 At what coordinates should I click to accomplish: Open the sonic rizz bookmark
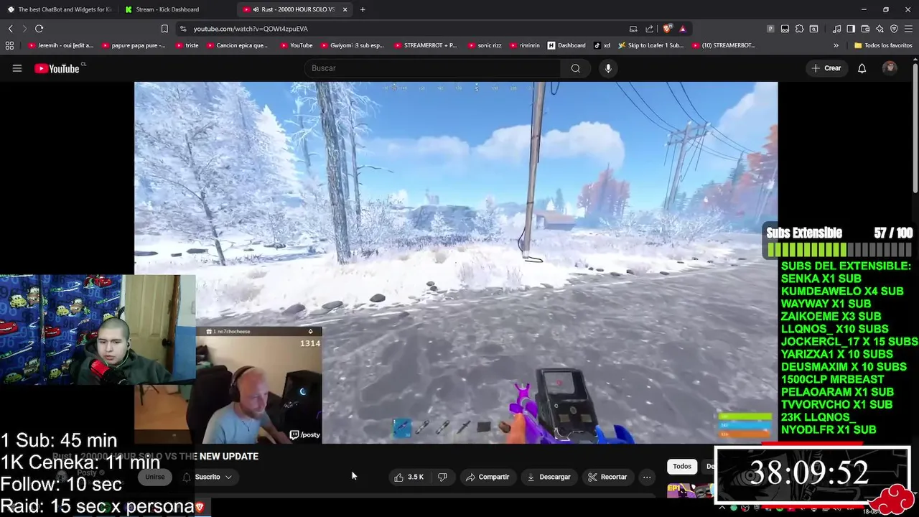485,45
